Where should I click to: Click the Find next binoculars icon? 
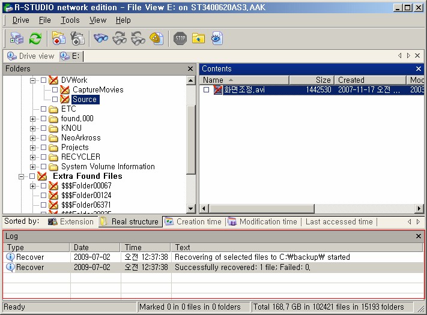click(x=120, y=38)
